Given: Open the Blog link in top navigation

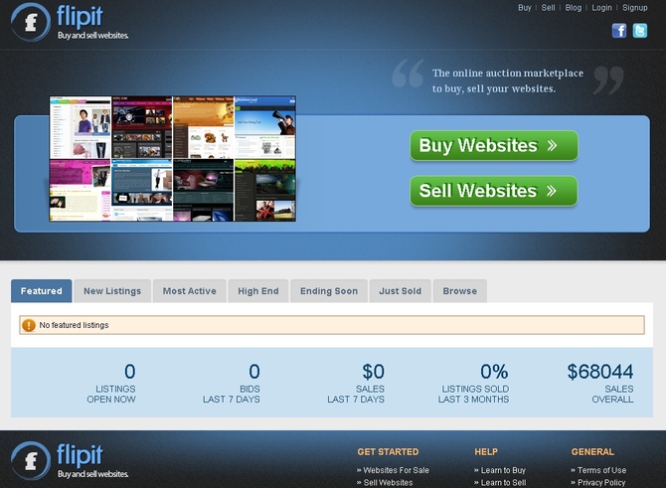Looking at the screenshot, I should point(573,8).
